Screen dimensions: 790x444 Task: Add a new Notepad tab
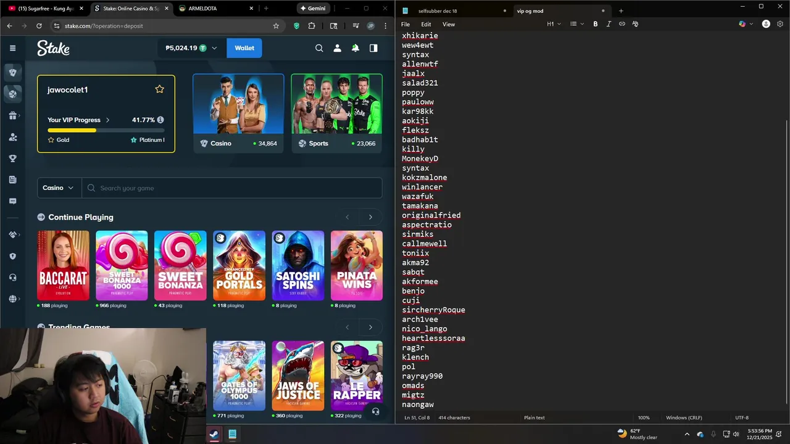pos(621,11)
